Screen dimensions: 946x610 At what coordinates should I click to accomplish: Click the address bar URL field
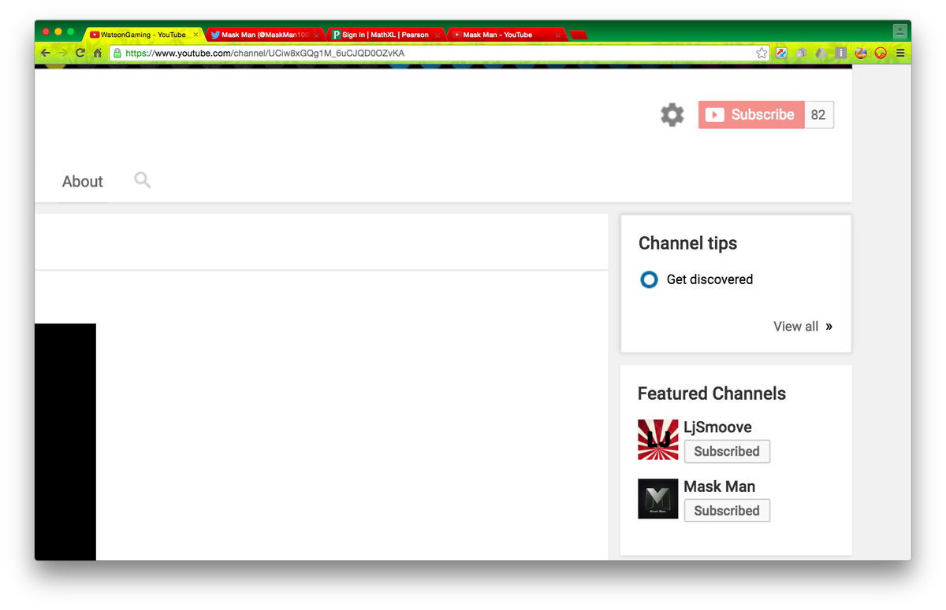click(438, 54)
